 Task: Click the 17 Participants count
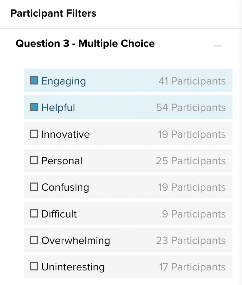tap(192, 267)
